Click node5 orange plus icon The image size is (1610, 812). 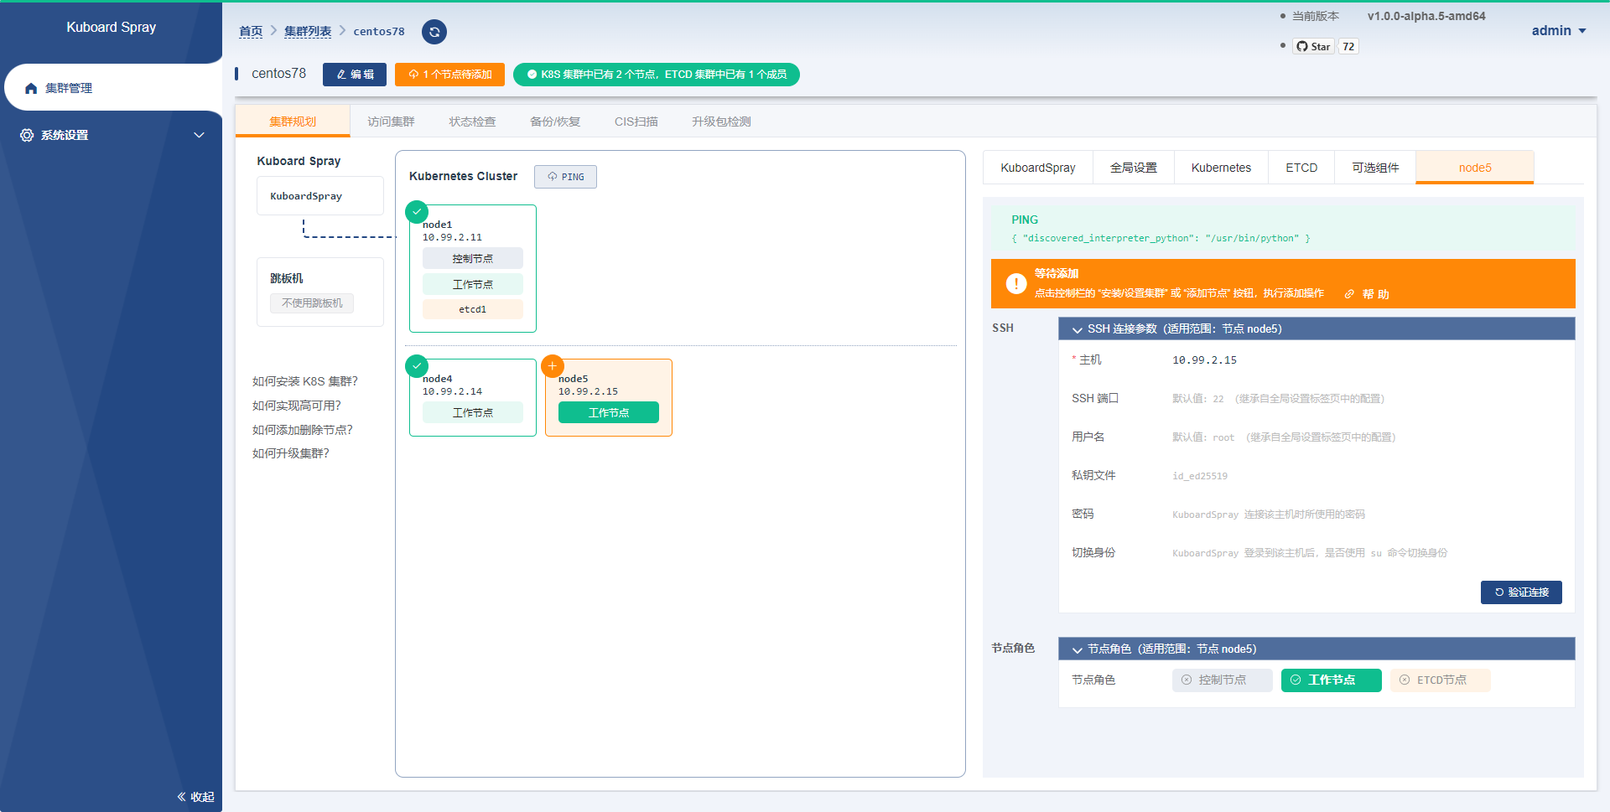pos(553,366)
